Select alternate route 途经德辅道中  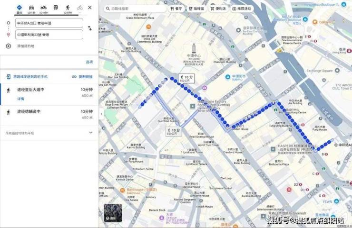click(x=49, y=115)
